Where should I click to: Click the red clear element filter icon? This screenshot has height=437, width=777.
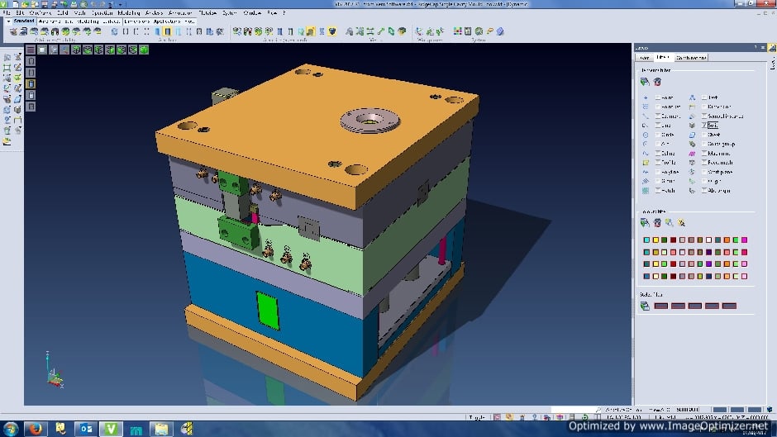(x=657, y=82)
